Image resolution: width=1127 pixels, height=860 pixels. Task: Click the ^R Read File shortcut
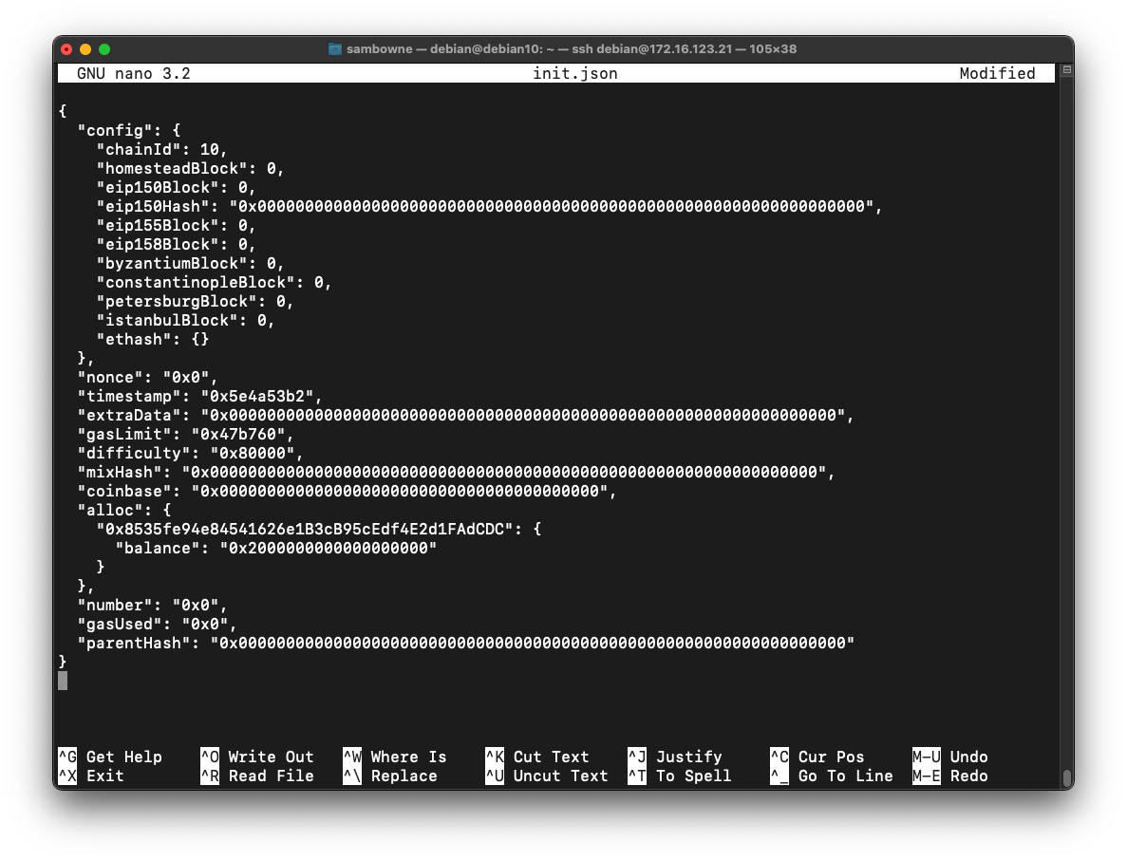point(257,776)
